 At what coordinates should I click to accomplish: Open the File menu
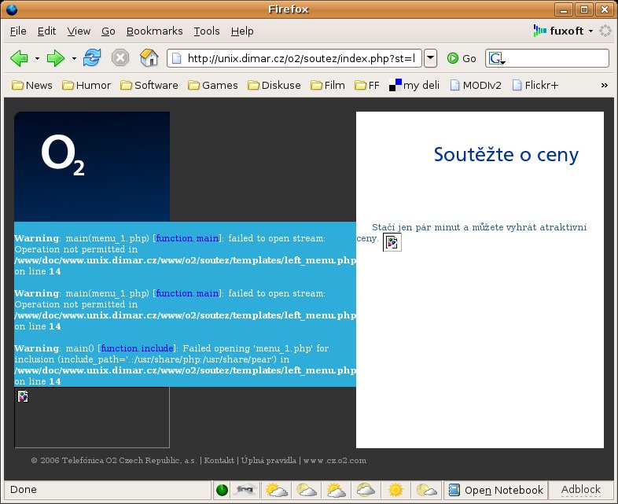[x=18, y=31]
